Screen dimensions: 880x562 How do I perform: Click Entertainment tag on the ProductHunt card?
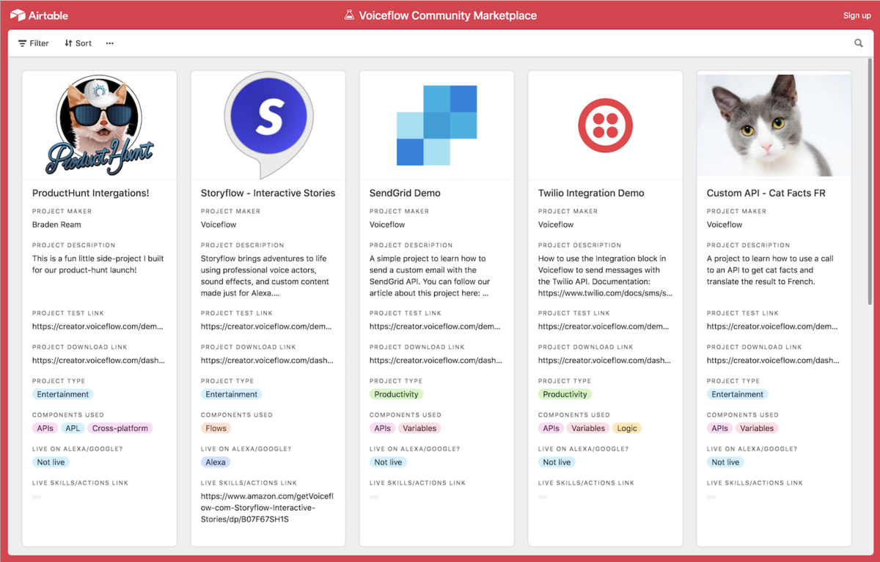pos(63,394)
